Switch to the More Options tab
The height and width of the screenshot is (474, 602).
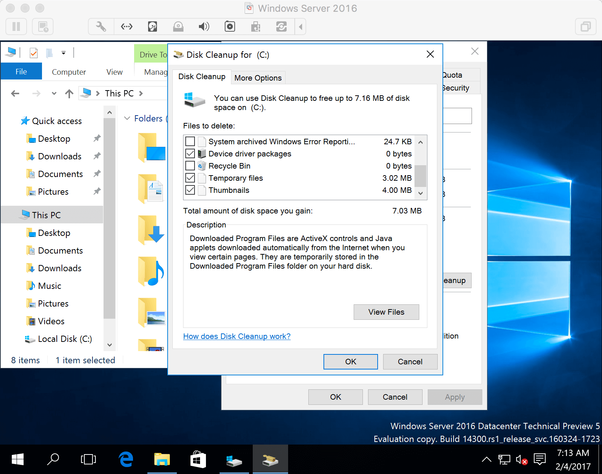click(258, 78)
